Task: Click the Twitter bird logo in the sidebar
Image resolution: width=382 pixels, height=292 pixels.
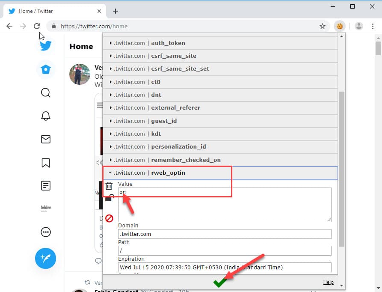Action: (x=45, y=45)
